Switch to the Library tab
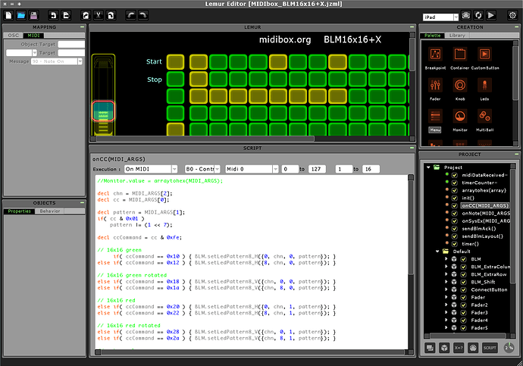Image resolution: width=523 pixels, height=366 pixels. click(x=457, y=36)
